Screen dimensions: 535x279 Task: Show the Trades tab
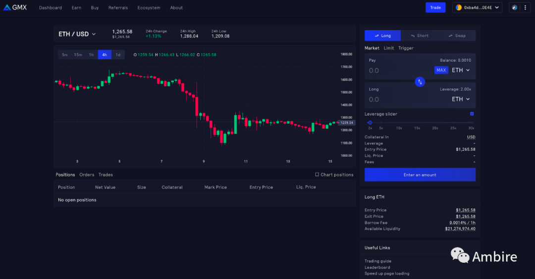click(106, 175)
